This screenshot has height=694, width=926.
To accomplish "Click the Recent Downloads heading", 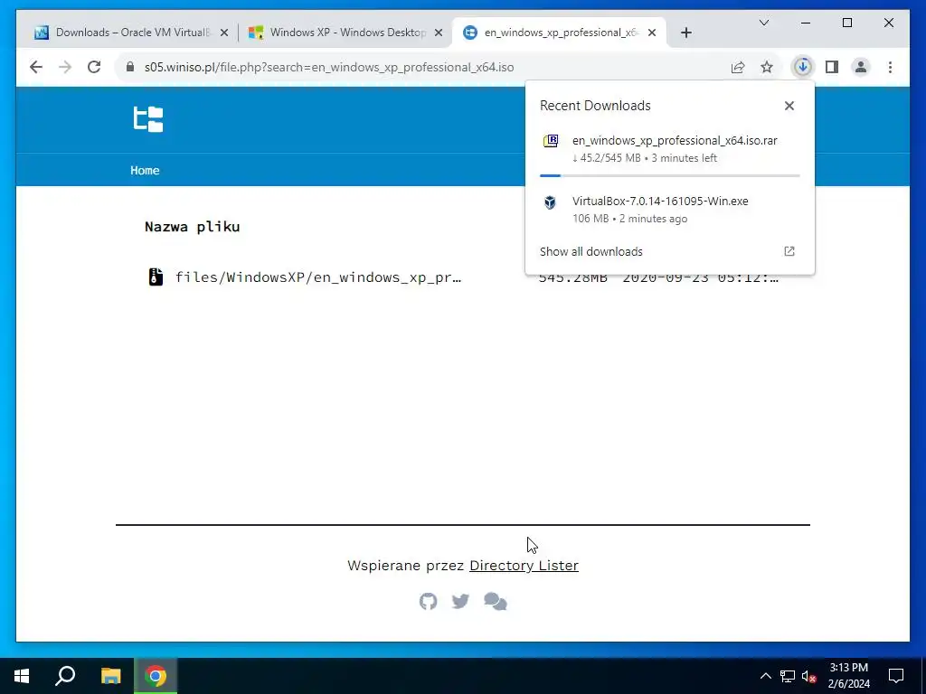I will coord(595,106).
